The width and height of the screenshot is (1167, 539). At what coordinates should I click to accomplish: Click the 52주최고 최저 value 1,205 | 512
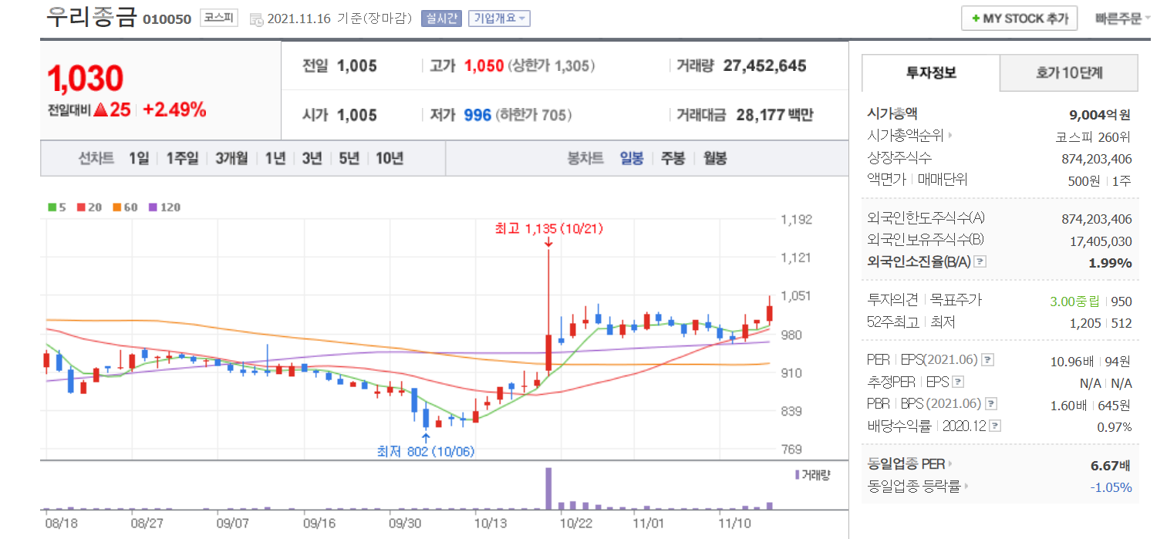click(1101, 323)
